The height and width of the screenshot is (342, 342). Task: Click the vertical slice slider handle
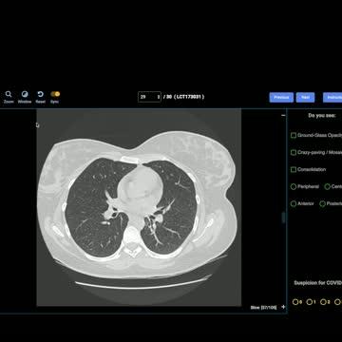[x=283, y=218]
